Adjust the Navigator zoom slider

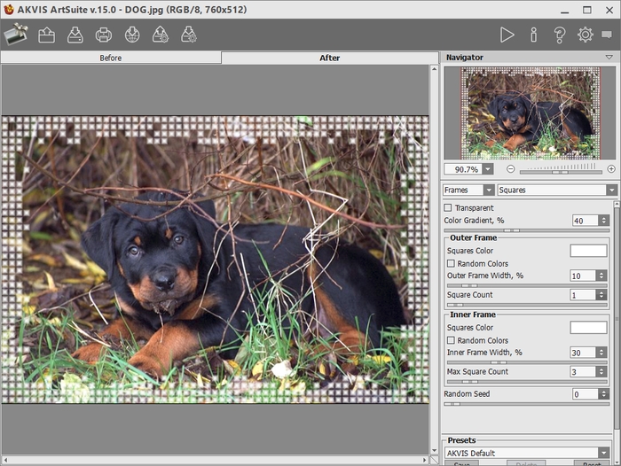(x=561, y=172)
